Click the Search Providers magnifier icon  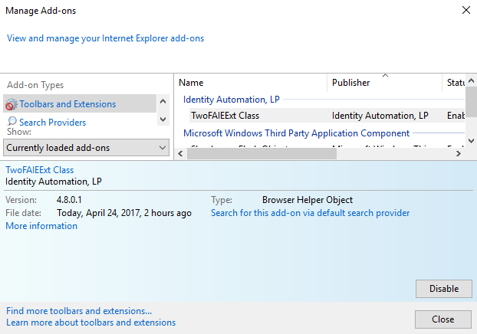pyautogui.click(x=12, y=122)
